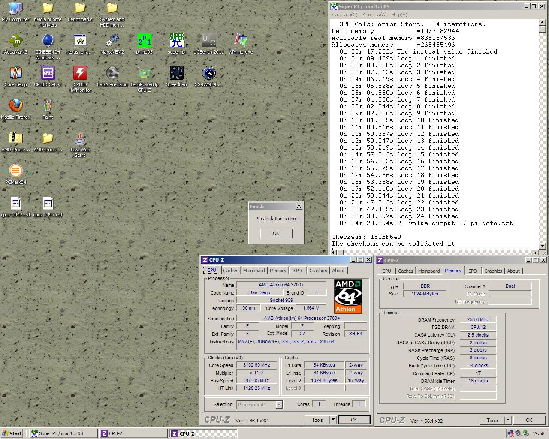Open hexus_pifast desktop shortcut
Image resolution: width=549 pixels, height=439 pixels.
pyautogui.click(x=80, y=44)
